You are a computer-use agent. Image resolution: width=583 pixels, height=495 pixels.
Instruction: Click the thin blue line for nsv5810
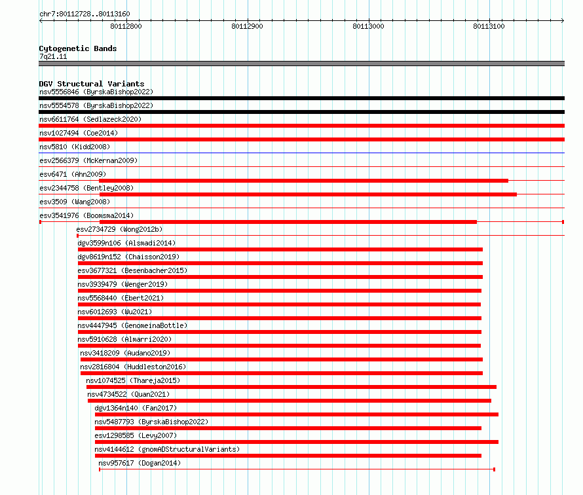point(301,153)
